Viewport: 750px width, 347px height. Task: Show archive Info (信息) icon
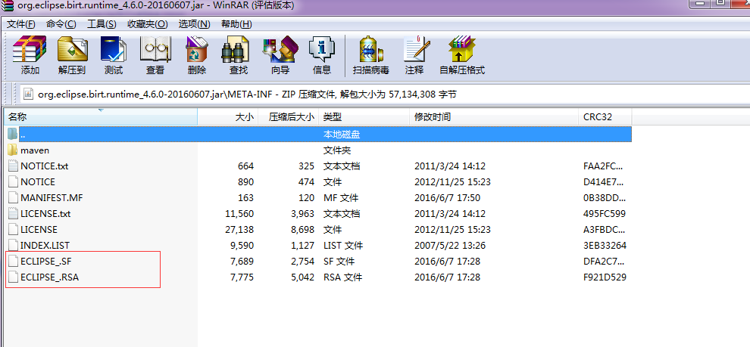321,50
